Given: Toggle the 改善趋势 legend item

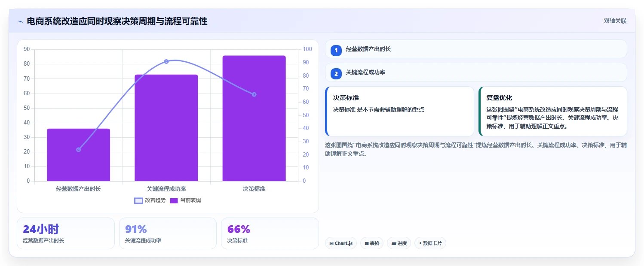Looking at the screenshot, I should point(150,200).
